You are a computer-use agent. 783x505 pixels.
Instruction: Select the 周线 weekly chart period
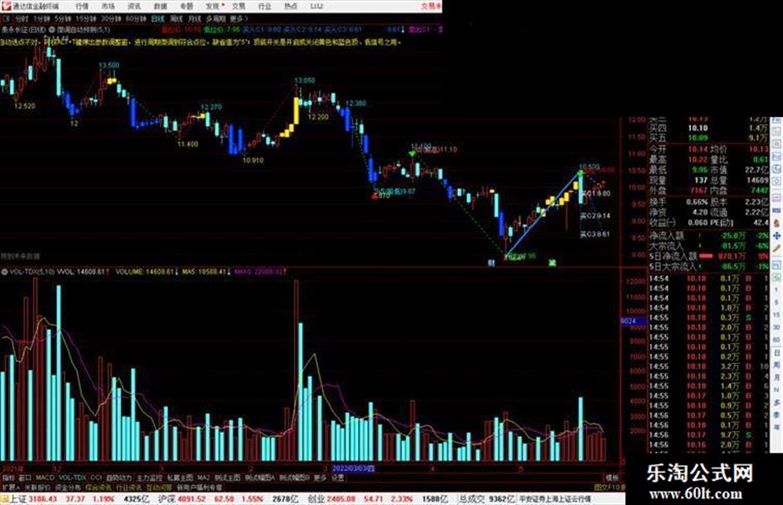tap(176, 19)
